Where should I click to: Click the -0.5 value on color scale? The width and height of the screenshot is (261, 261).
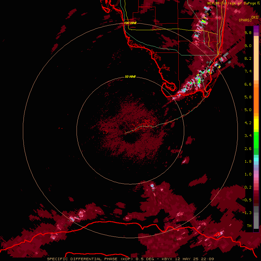[247, 200]
